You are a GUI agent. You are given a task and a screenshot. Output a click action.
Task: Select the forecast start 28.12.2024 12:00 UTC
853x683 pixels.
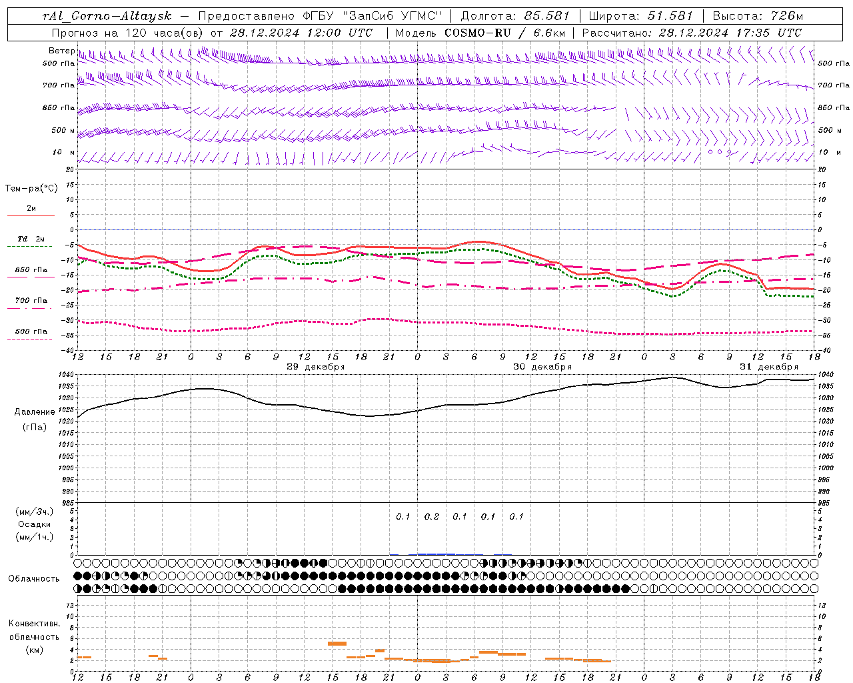301,32
